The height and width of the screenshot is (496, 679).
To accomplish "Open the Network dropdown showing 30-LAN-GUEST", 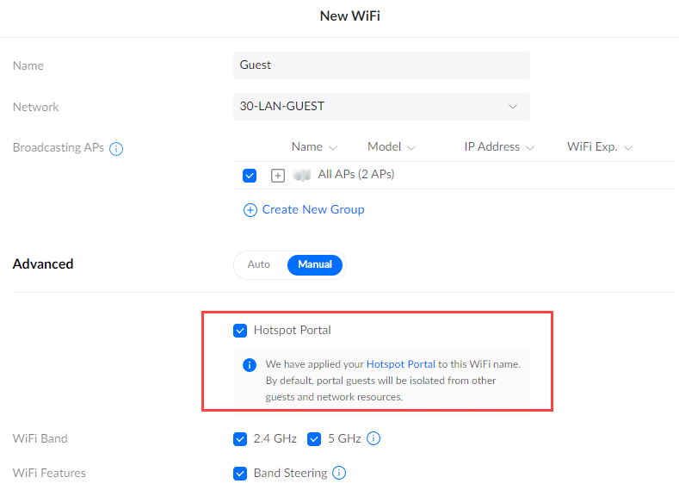I will pos(381,107).
